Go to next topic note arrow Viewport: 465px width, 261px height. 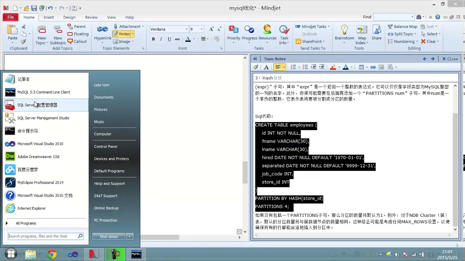[432, 59]
